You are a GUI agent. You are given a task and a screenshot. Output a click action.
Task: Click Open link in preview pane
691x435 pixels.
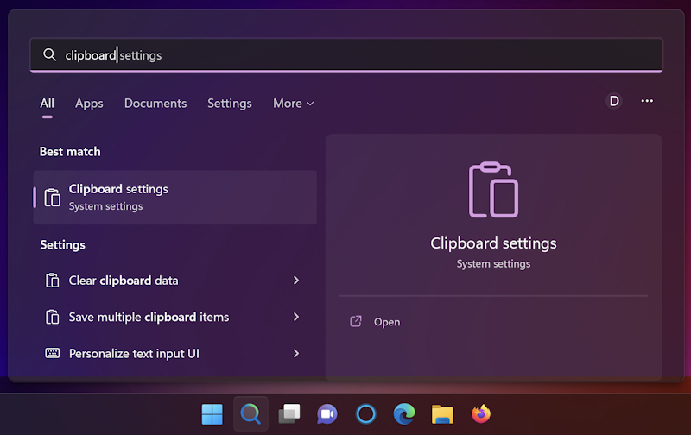387,322
